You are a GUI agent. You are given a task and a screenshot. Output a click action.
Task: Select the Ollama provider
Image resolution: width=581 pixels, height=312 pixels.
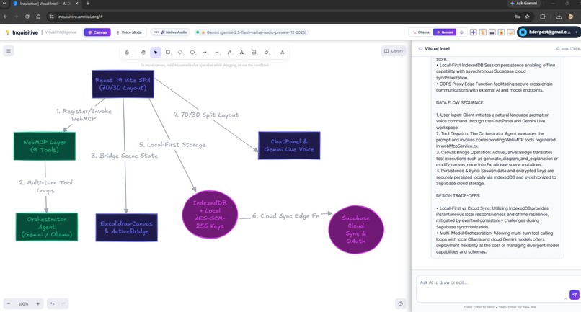click(421, 32)
